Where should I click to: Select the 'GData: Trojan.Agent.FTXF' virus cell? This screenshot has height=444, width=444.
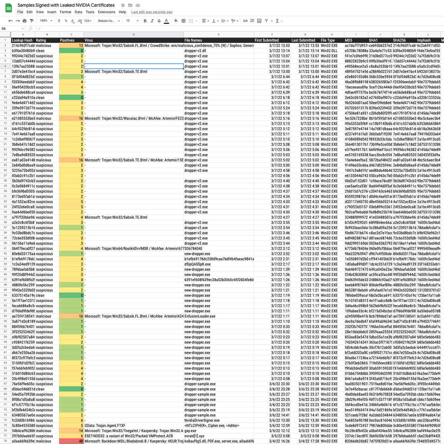tap(134, 425)
